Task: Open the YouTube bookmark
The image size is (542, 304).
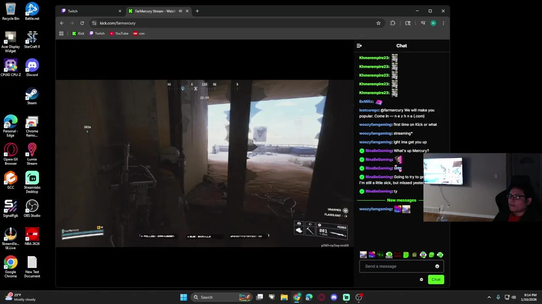Action: point(119,33)
